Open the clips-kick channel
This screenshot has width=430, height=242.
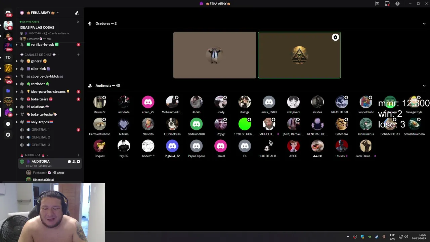click(x=50, y=69)
